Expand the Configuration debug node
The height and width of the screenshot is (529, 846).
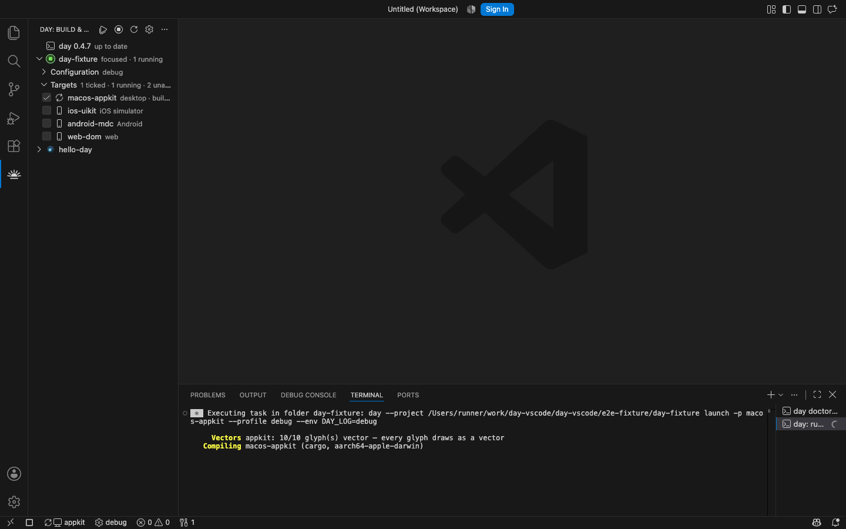44,72
